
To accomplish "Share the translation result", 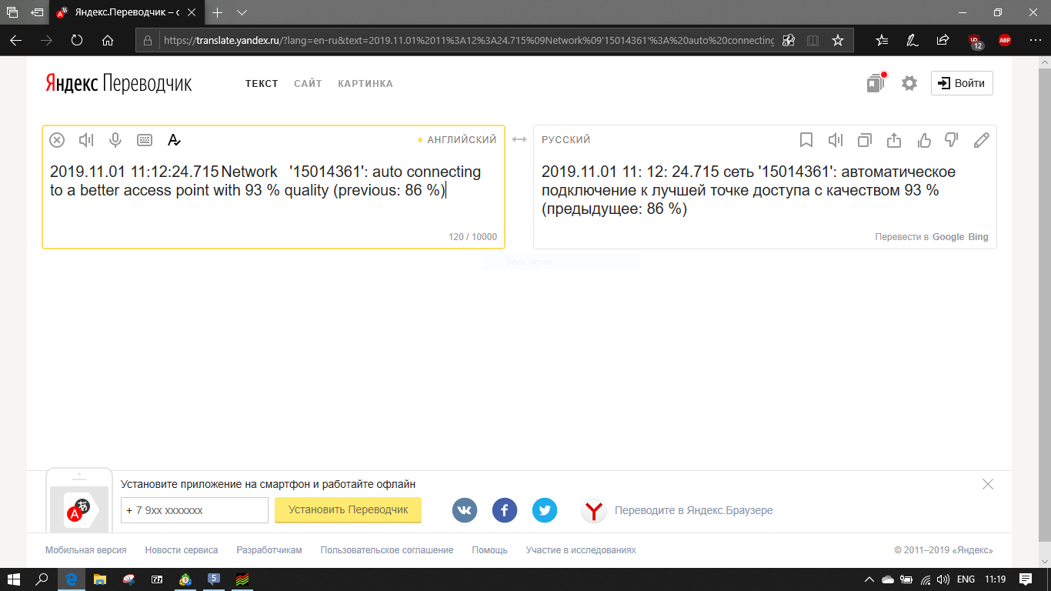I will pyautogui.click(x=894, y=140).
